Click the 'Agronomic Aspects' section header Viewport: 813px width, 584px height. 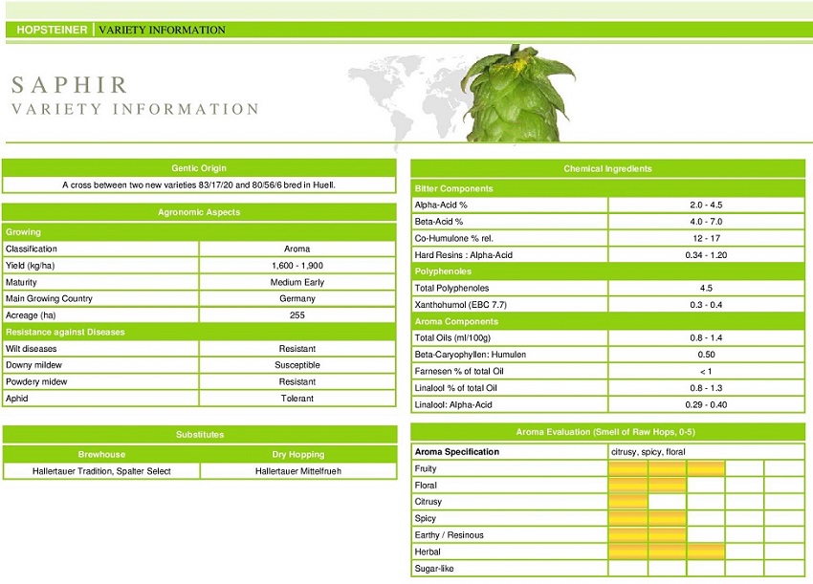(199, 212)
